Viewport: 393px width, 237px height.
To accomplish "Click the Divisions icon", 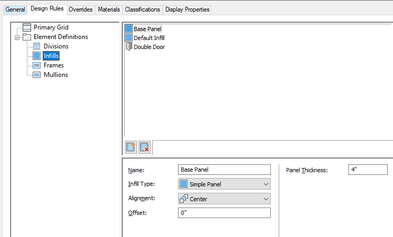I will (36, 46).
